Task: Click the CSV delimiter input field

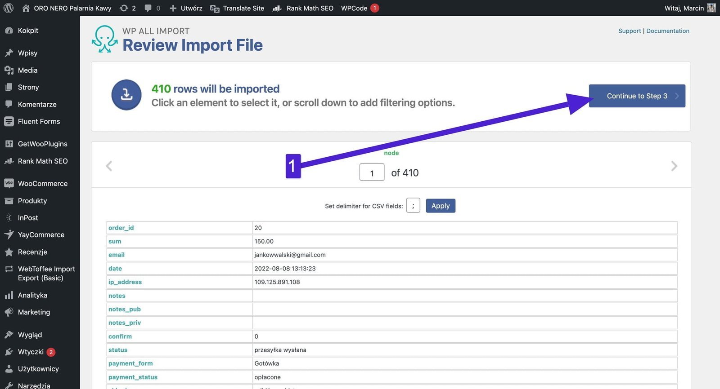Action: click(x=413, y=206)
